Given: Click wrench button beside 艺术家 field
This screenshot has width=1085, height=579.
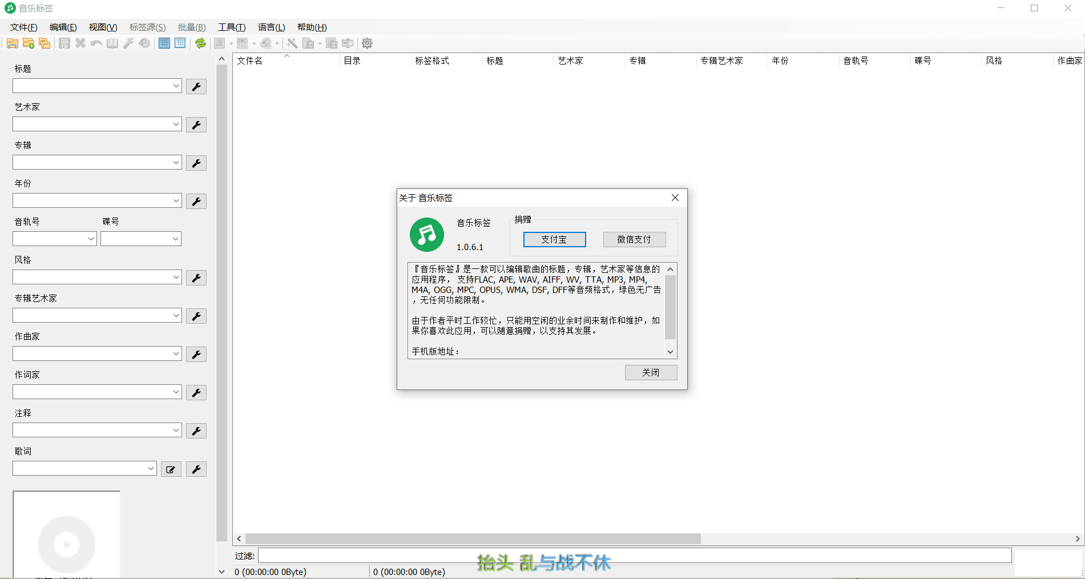Looking at the screenshot, I should [196, 124].
